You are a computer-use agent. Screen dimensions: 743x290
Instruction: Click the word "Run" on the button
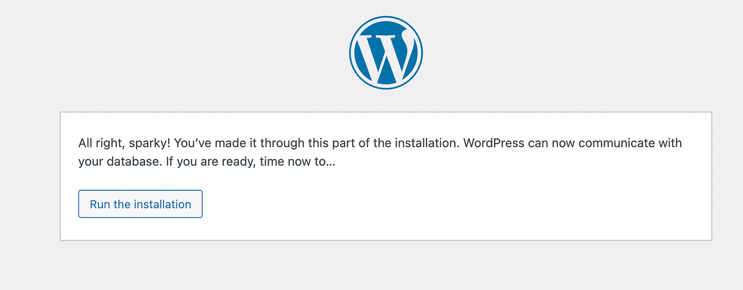[x=100, y=204]
